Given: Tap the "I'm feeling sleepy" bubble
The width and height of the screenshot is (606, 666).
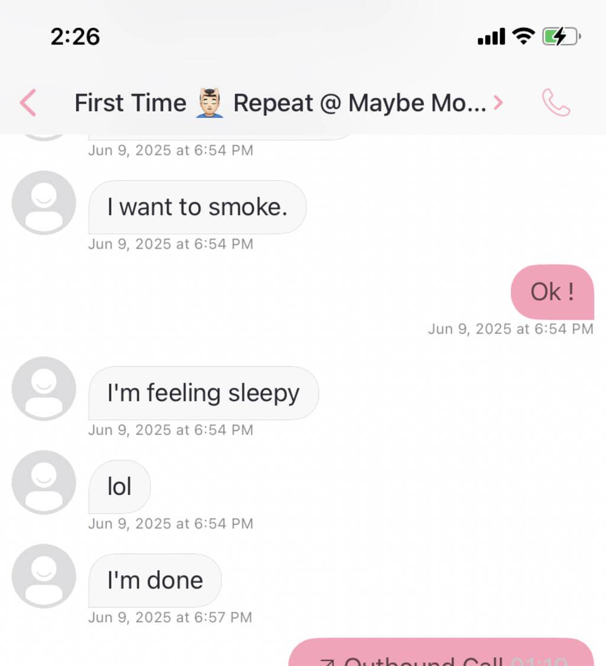Looking at the screenshot, I should [x=203, y=393].
